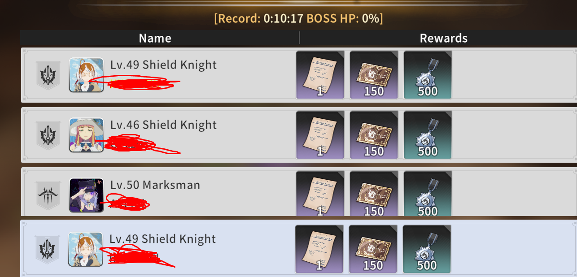577x277 pixels.
Task: Click the Record 0:10:17 boss HP text
Action: 298,19
